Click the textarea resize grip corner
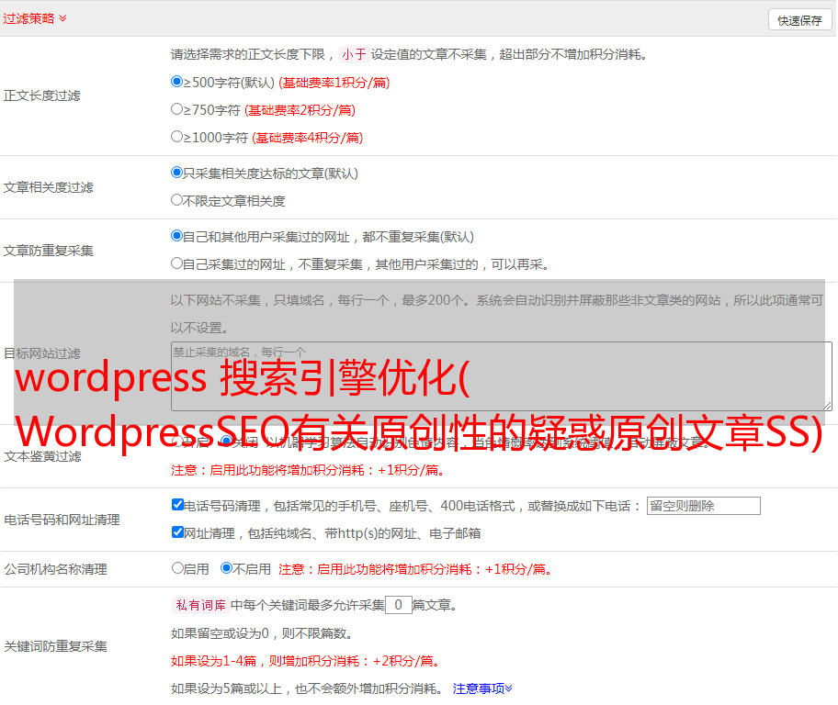Viewport: 838px width, 705px height. pyautogui.click(x=827, y=406)
